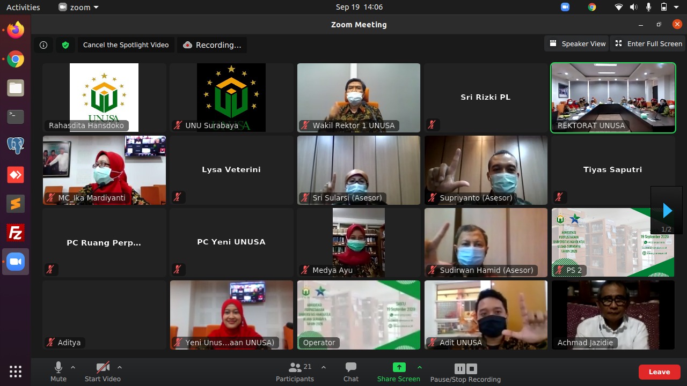Expand audio options next to Mute

[x=73, y=367]
